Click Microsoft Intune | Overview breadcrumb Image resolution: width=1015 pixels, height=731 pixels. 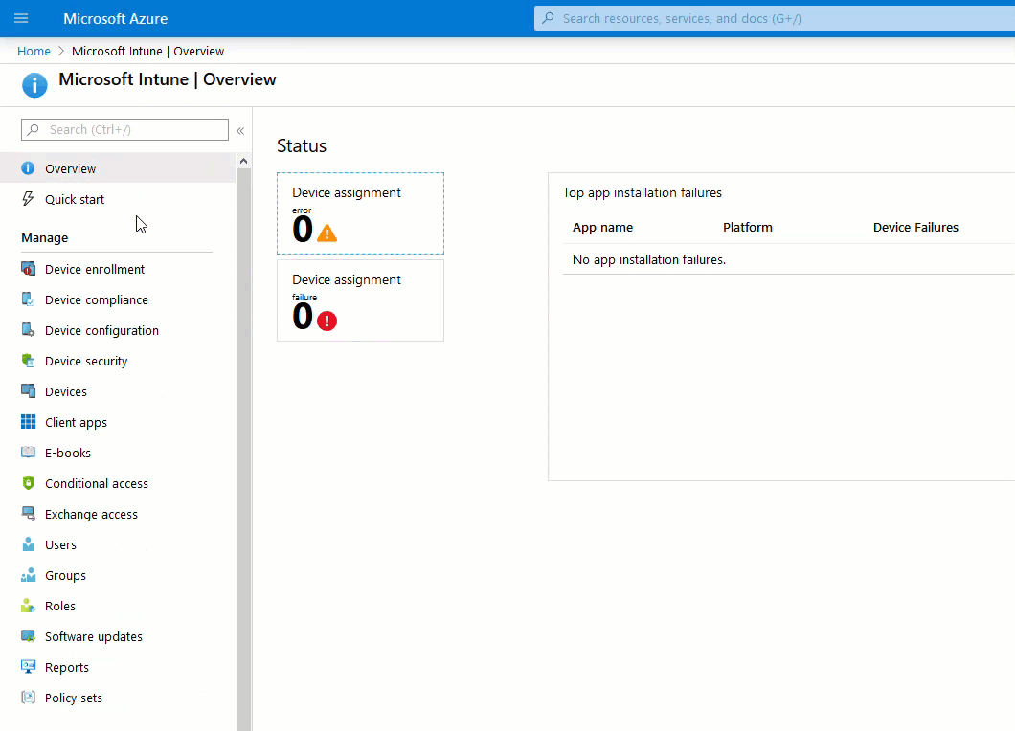pos(147,51)
